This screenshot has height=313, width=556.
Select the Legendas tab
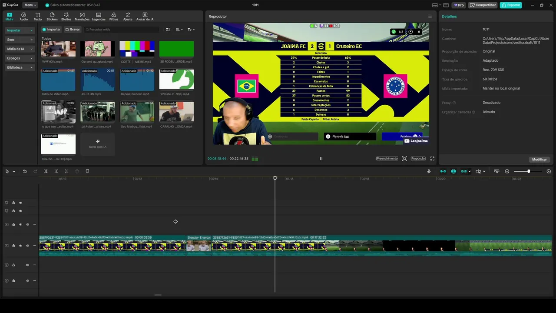tap(99, 17)
